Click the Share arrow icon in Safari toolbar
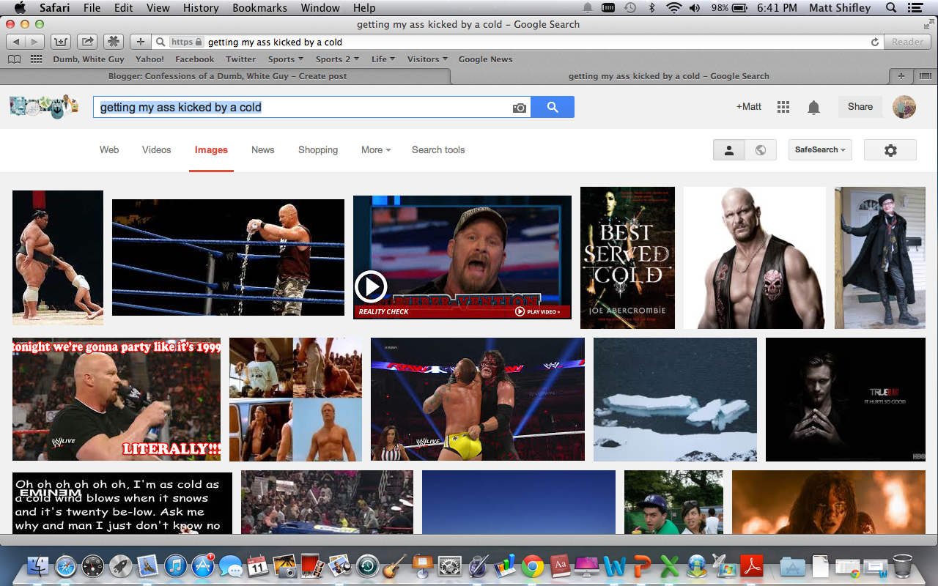The width and height of the screenshot is (938, 586). coord(86,42)
